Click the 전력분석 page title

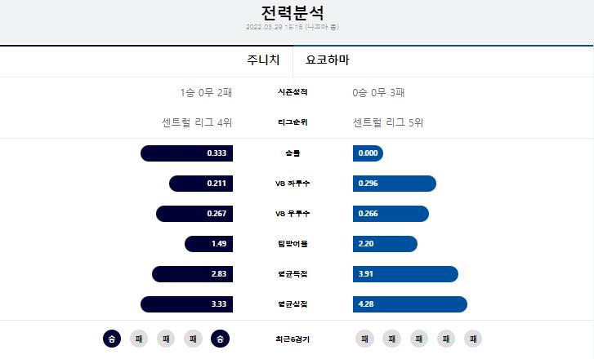click(x=293, y=12)
